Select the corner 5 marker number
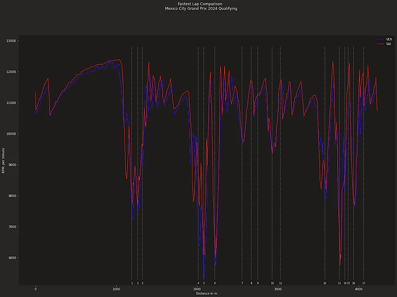Viewport: 397px width, 297px height. pos(204,283)
